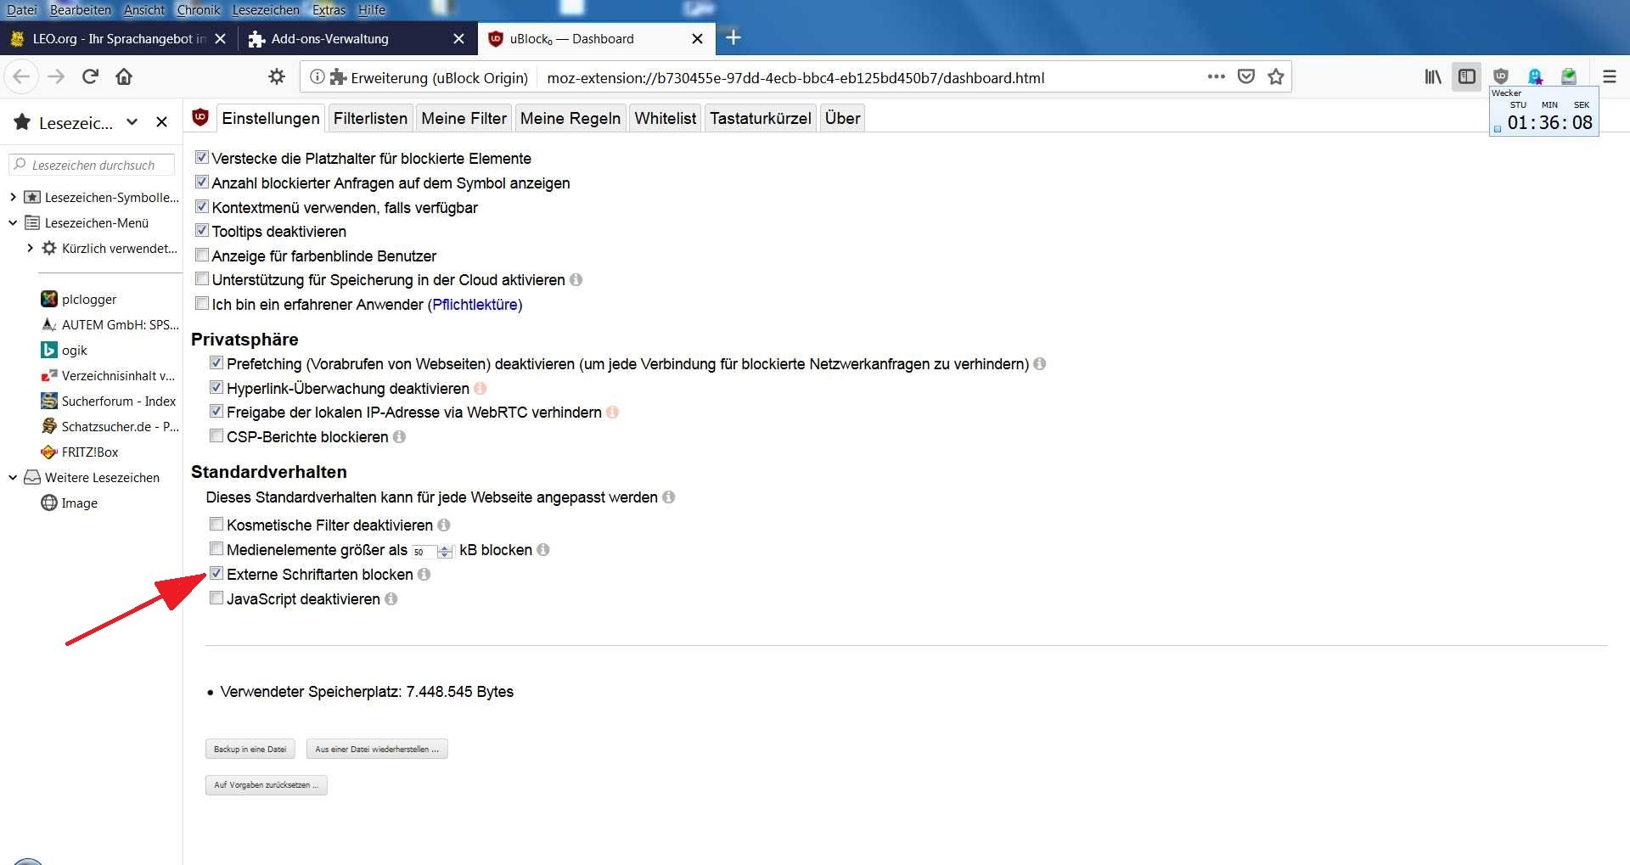The image size is (1630, 865).
Task: Collapse Lesezeichen-Menü folder
Action: [x=13, y=222]
